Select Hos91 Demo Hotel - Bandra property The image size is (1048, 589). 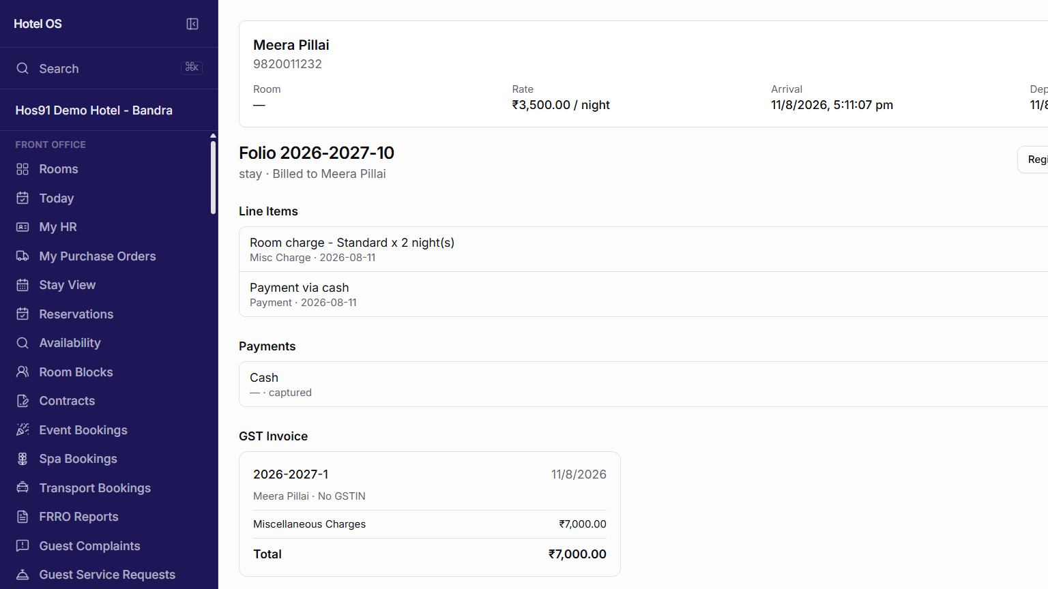click(94, 110)
